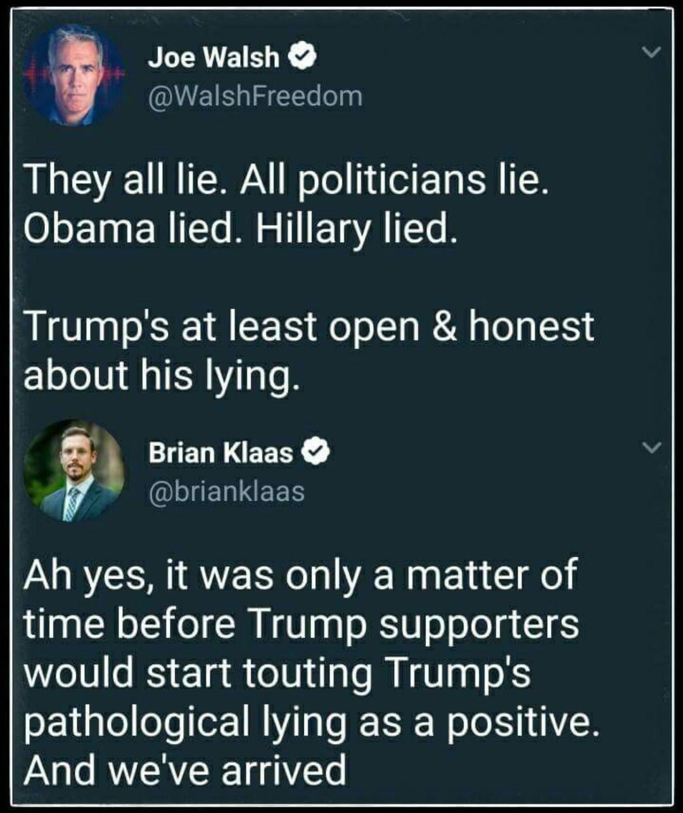This screenshot has height=813, width=683.
Task: Click the word "Hillary" in Walsh's tweet
Action: (312, 228)
